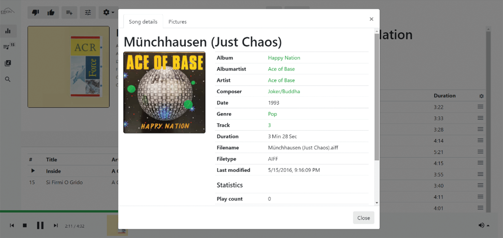Click the green playback progress bar

tap(59, 211)
